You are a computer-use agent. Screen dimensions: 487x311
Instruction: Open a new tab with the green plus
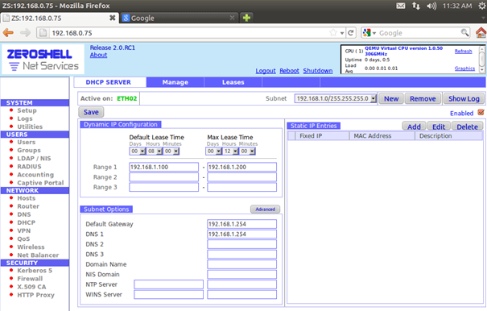click(246, 18)
